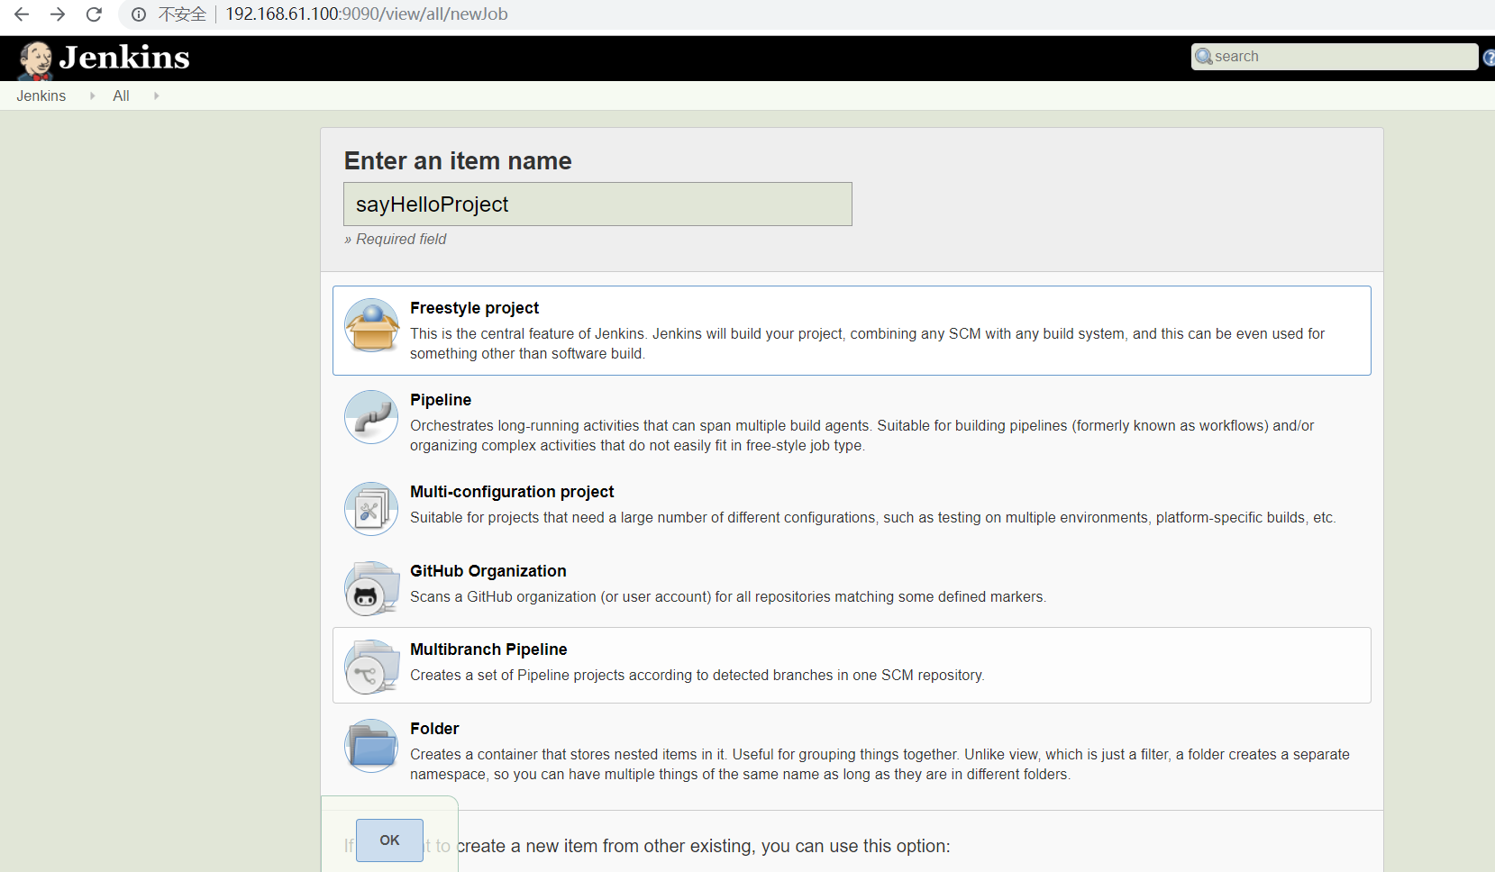Select the Folder icon
Image resolution: width=1495 pixels, height=872 pixels.
click(x=371, y=746)
